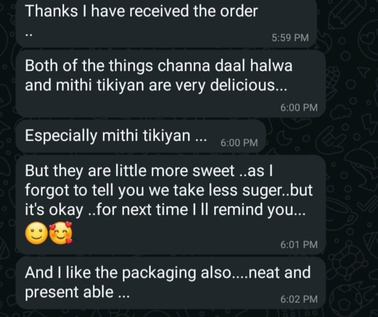
Task: Select the 'little more sweet' message bubble
Action: (171, 205)
